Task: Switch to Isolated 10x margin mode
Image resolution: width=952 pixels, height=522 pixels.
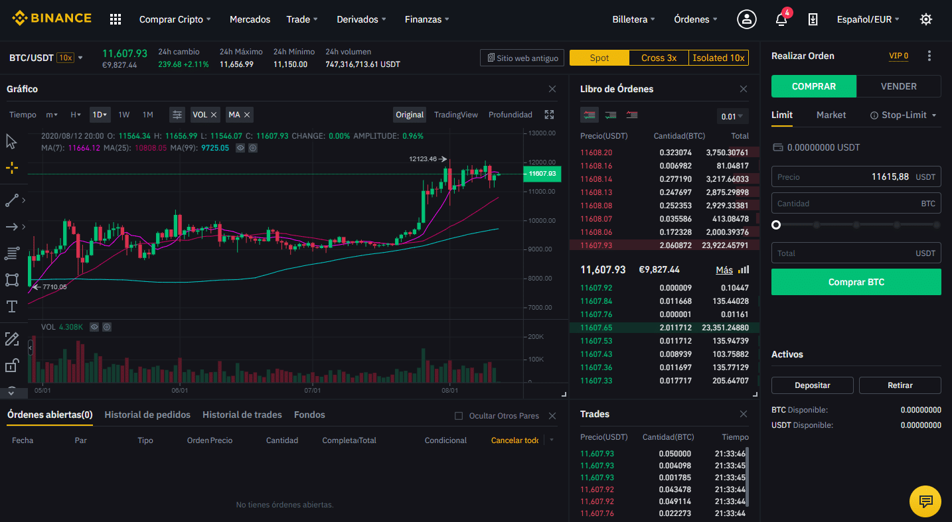Action: 719,58
